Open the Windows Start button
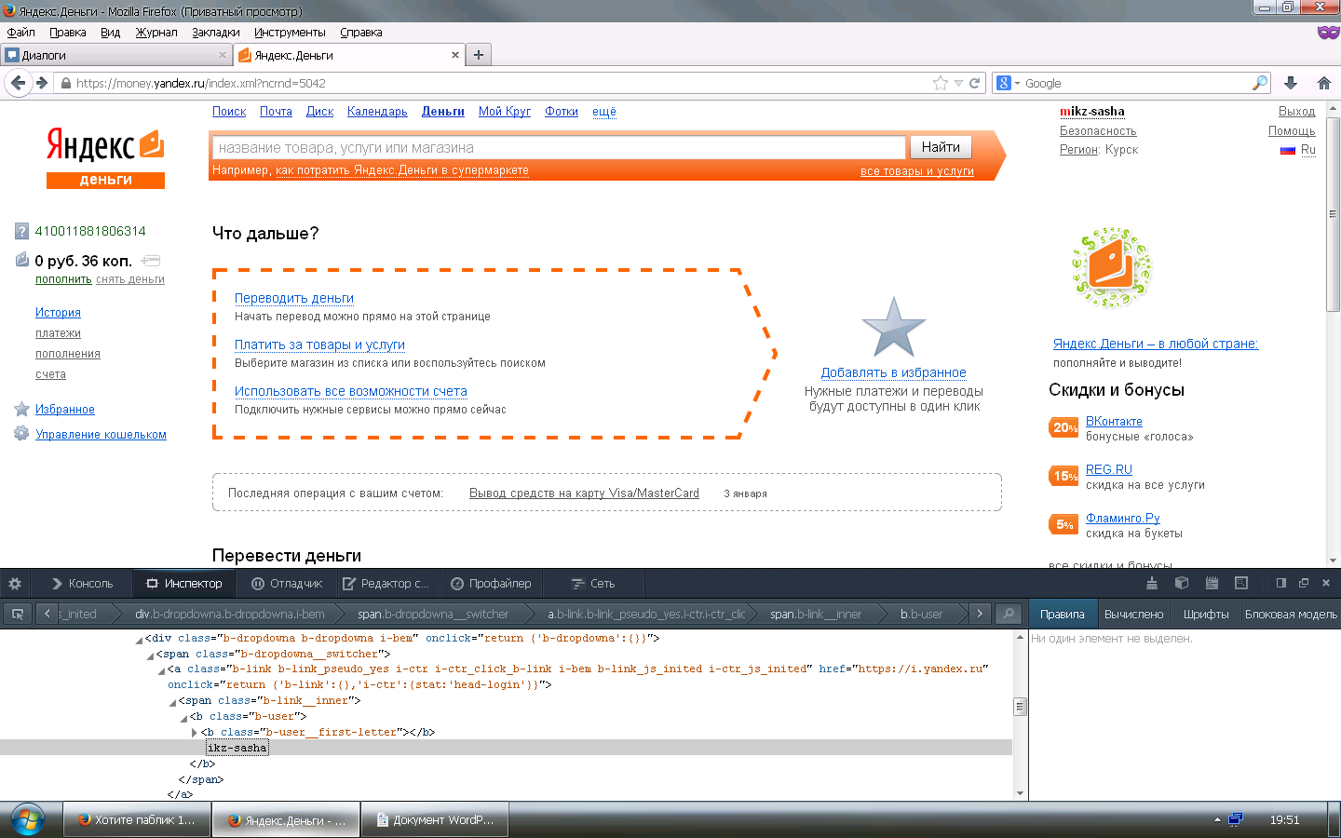This screenshot has height=838, width=1341. [27, 820]
